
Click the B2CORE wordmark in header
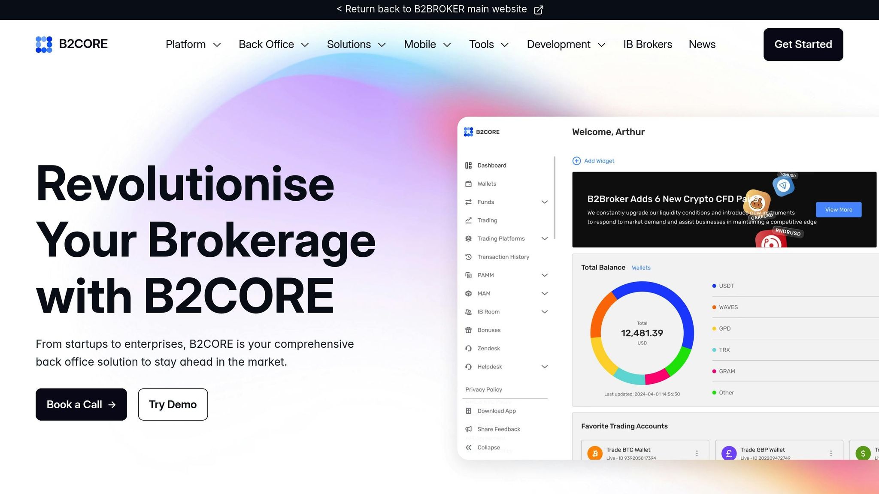[x=83, y=44]
